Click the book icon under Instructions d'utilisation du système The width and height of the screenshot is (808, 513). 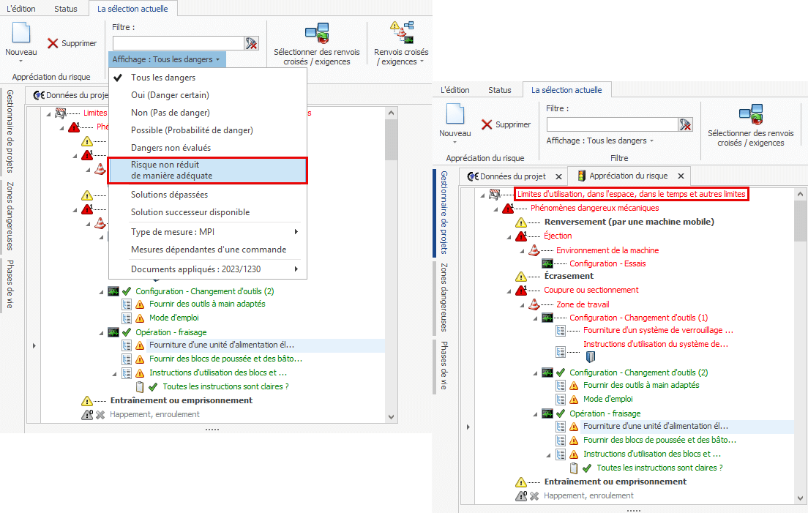click(591, 357)
